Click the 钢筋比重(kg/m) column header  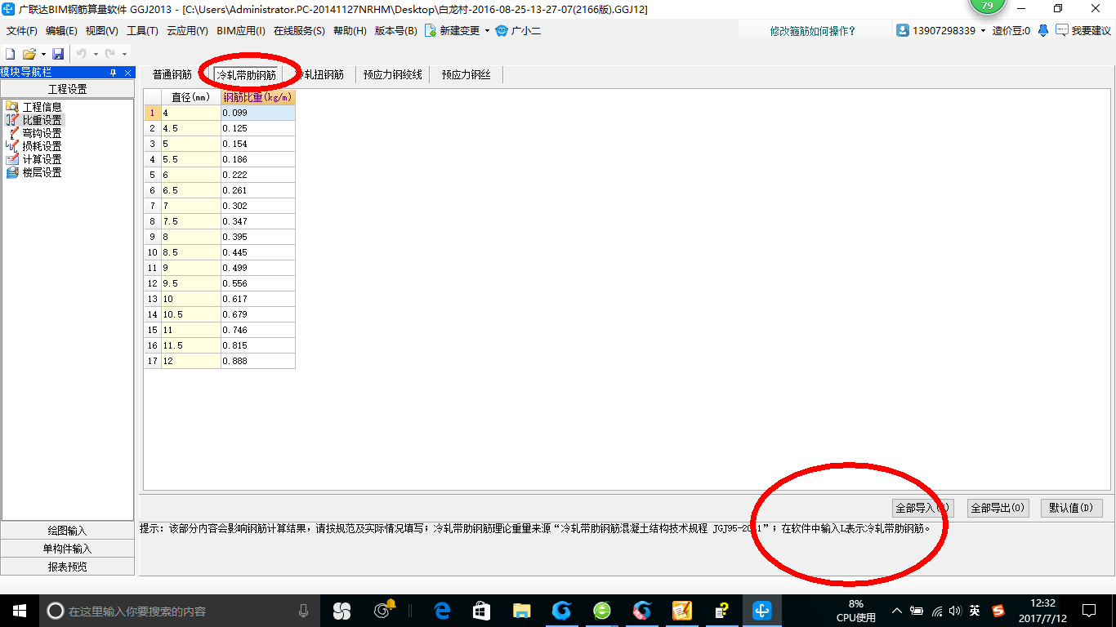coord(258,97)
